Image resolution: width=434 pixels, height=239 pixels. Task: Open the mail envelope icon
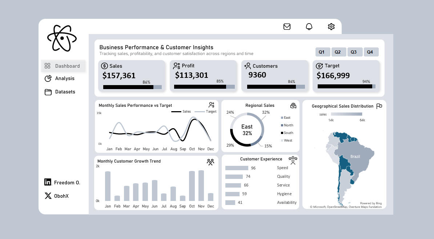click(287, 26)
